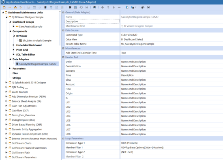
Task: Click the Rename (pencil square) toolbar icon
Action: [x=75, y=7]
